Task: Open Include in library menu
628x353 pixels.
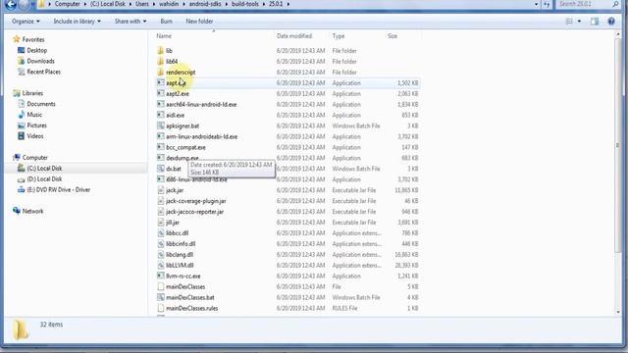Action: click(x=77, y=22)
